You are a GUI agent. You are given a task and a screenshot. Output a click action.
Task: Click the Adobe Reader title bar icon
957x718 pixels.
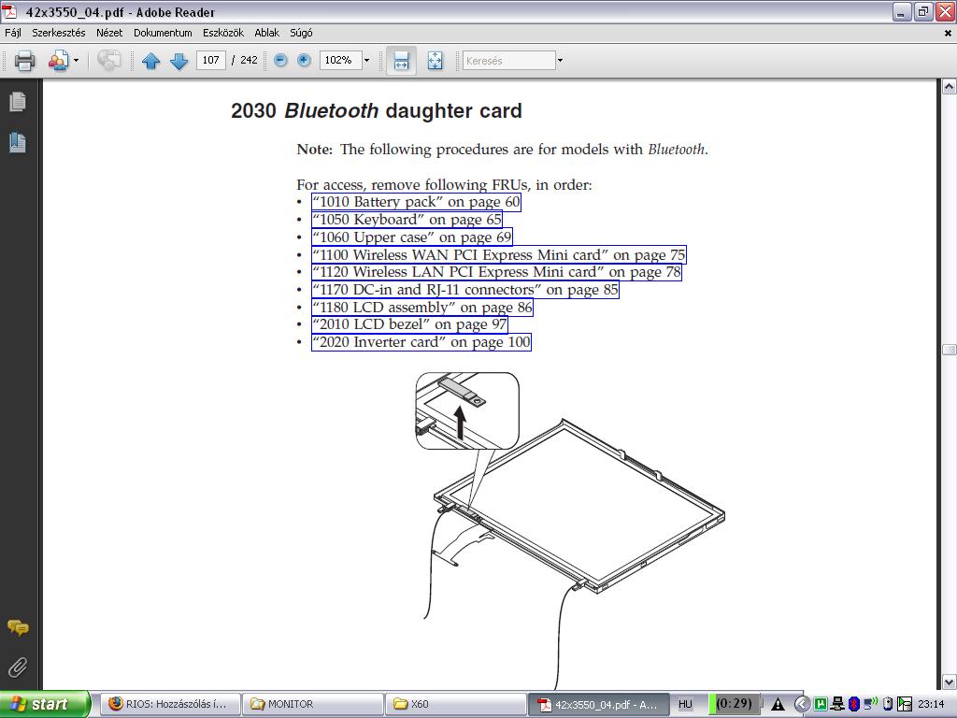10,11
